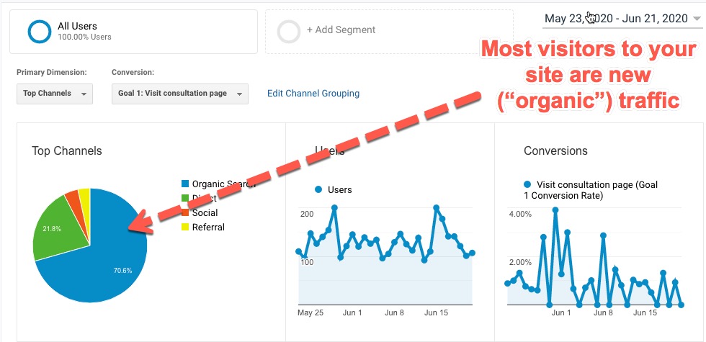Click the All Users segment circle icon

click(x=39, y=32)
